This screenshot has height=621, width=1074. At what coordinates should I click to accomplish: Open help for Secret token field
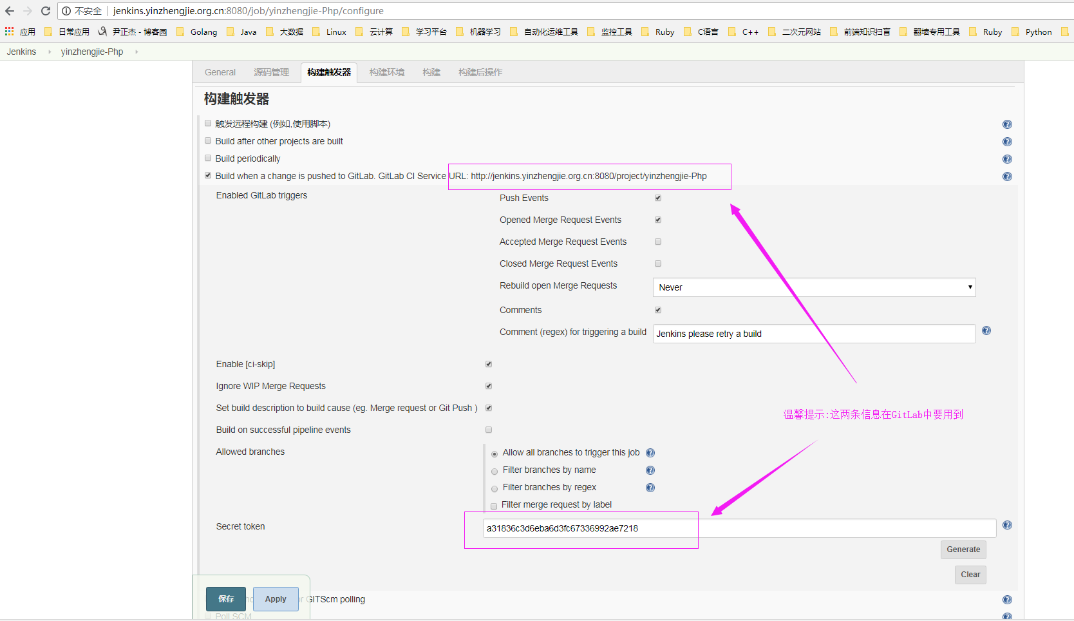1007,525
